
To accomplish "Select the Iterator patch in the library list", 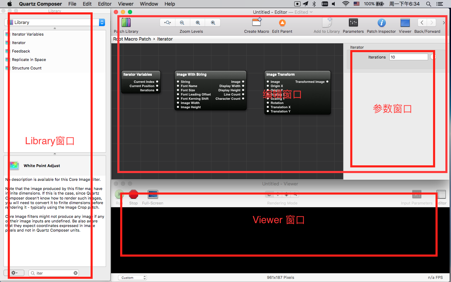I will click(x=55, y=43).
